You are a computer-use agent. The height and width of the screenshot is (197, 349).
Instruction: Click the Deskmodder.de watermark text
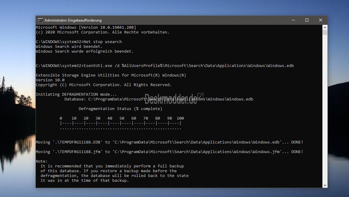click(171, 99)
